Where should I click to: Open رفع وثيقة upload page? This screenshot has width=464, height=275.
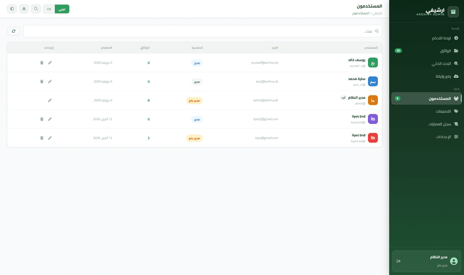tap(426, 76)
